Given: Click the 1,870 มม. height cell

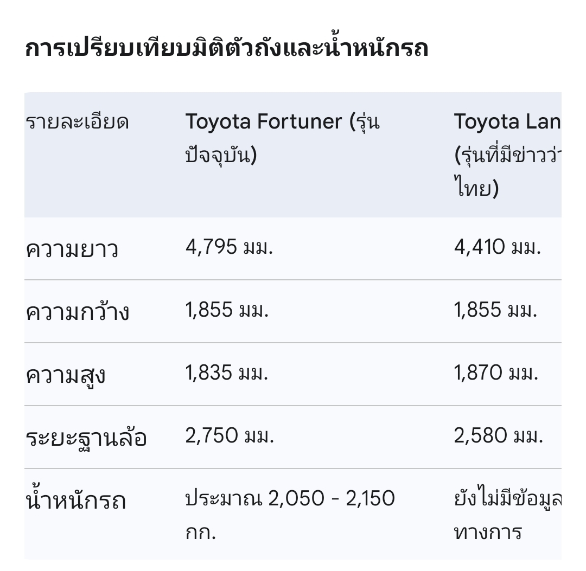Looking at the screenshot, I should tap(496, 373).
